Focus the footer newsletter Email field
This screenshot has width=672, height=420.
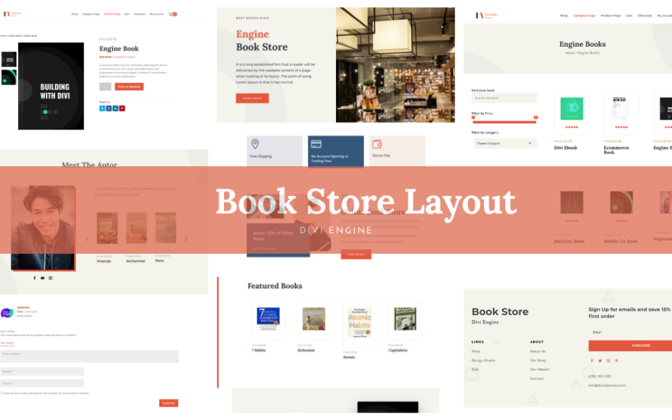[630, 332]
